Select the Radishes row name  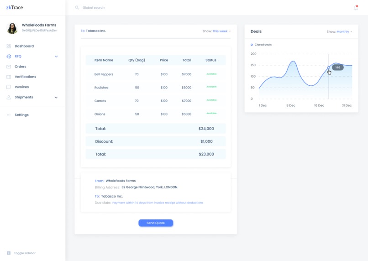coord(101,88)
